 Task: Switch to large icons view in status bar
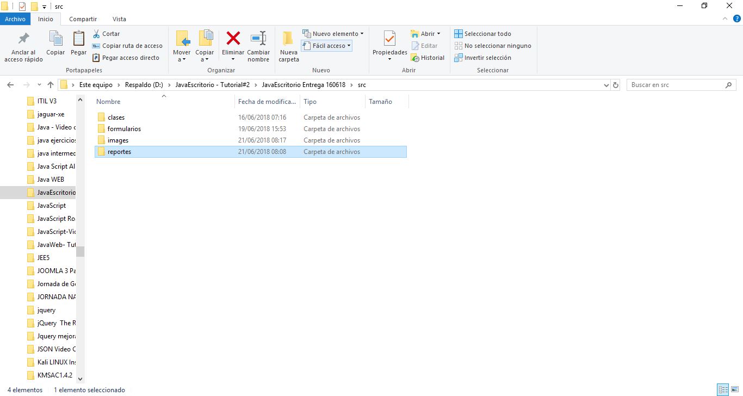tap(735, 389)
